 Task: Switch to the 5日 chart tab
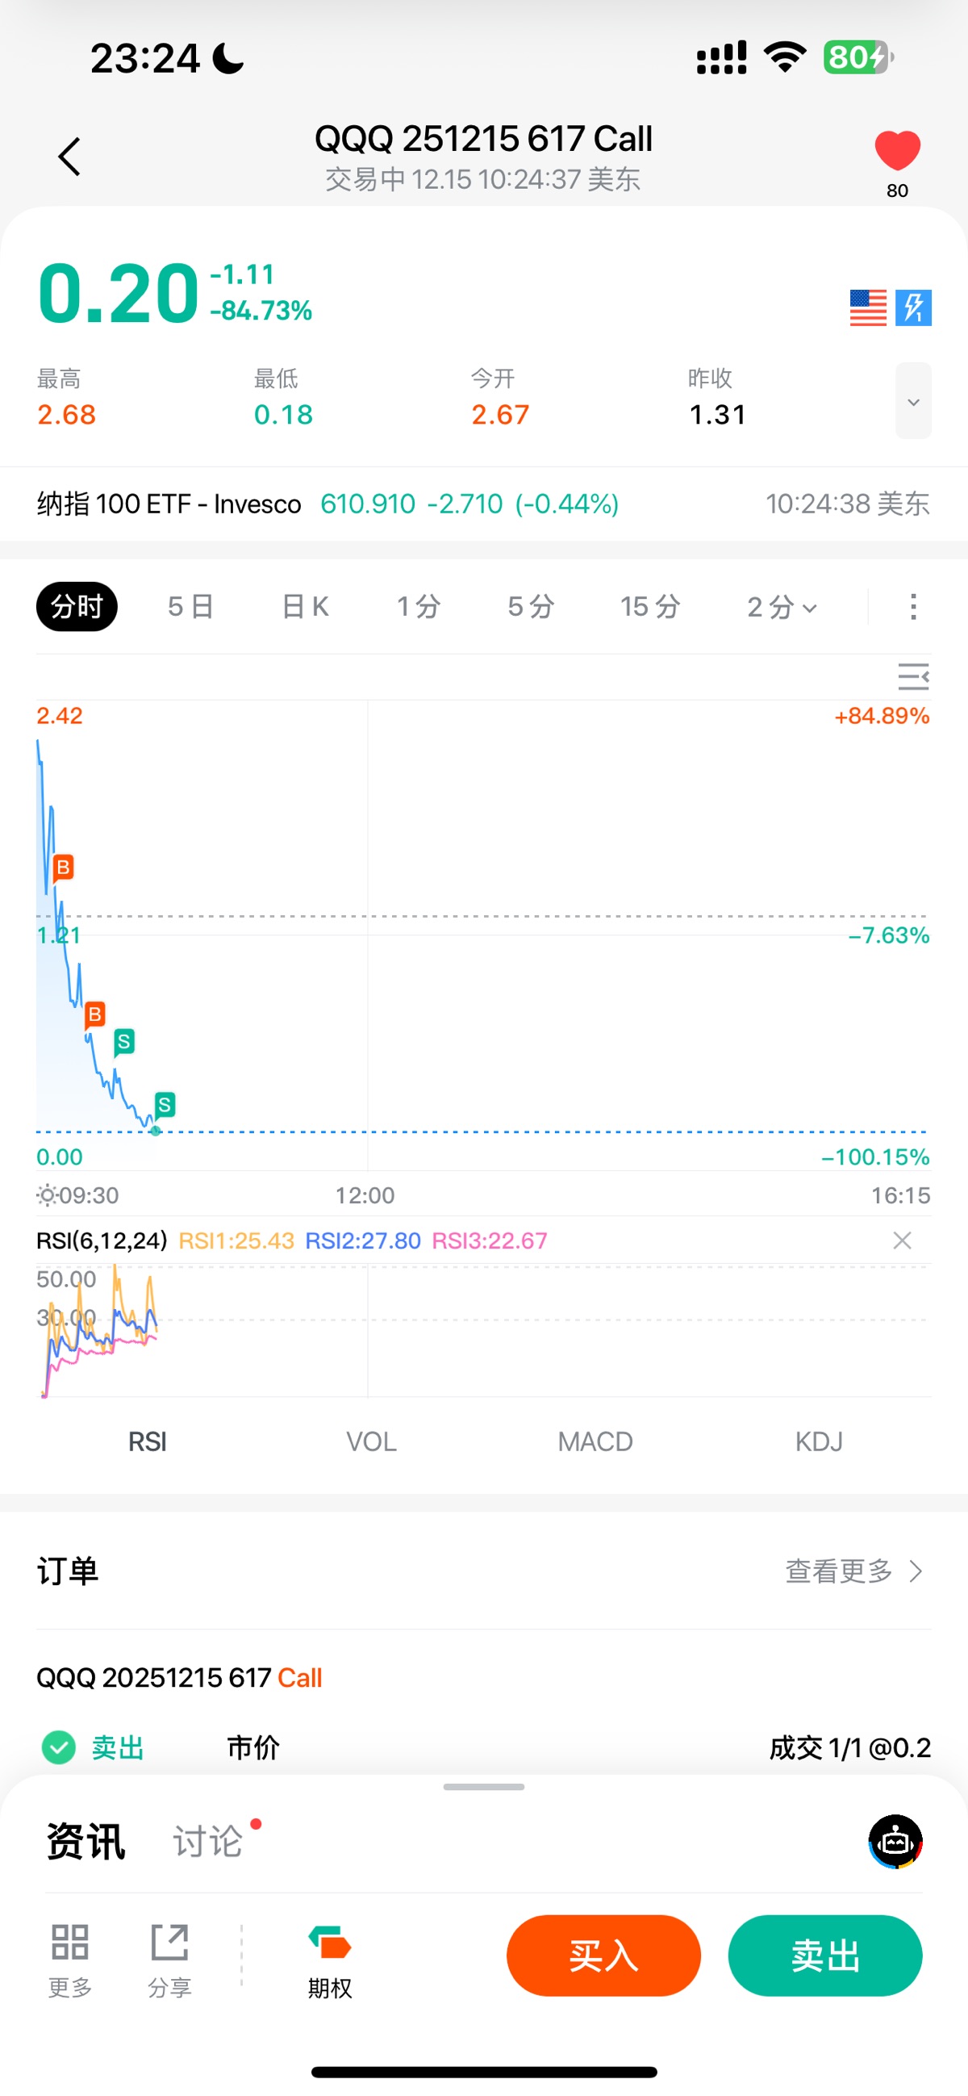click(x=190, y=607)
